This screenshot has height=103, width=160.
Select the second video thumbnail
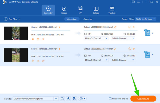(16, 55)
